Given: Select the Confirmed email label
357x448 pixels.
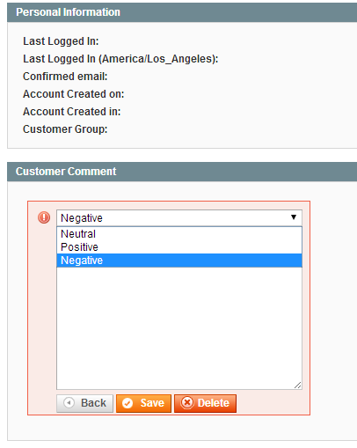Looking at the screenshot, I should point(65,77).
